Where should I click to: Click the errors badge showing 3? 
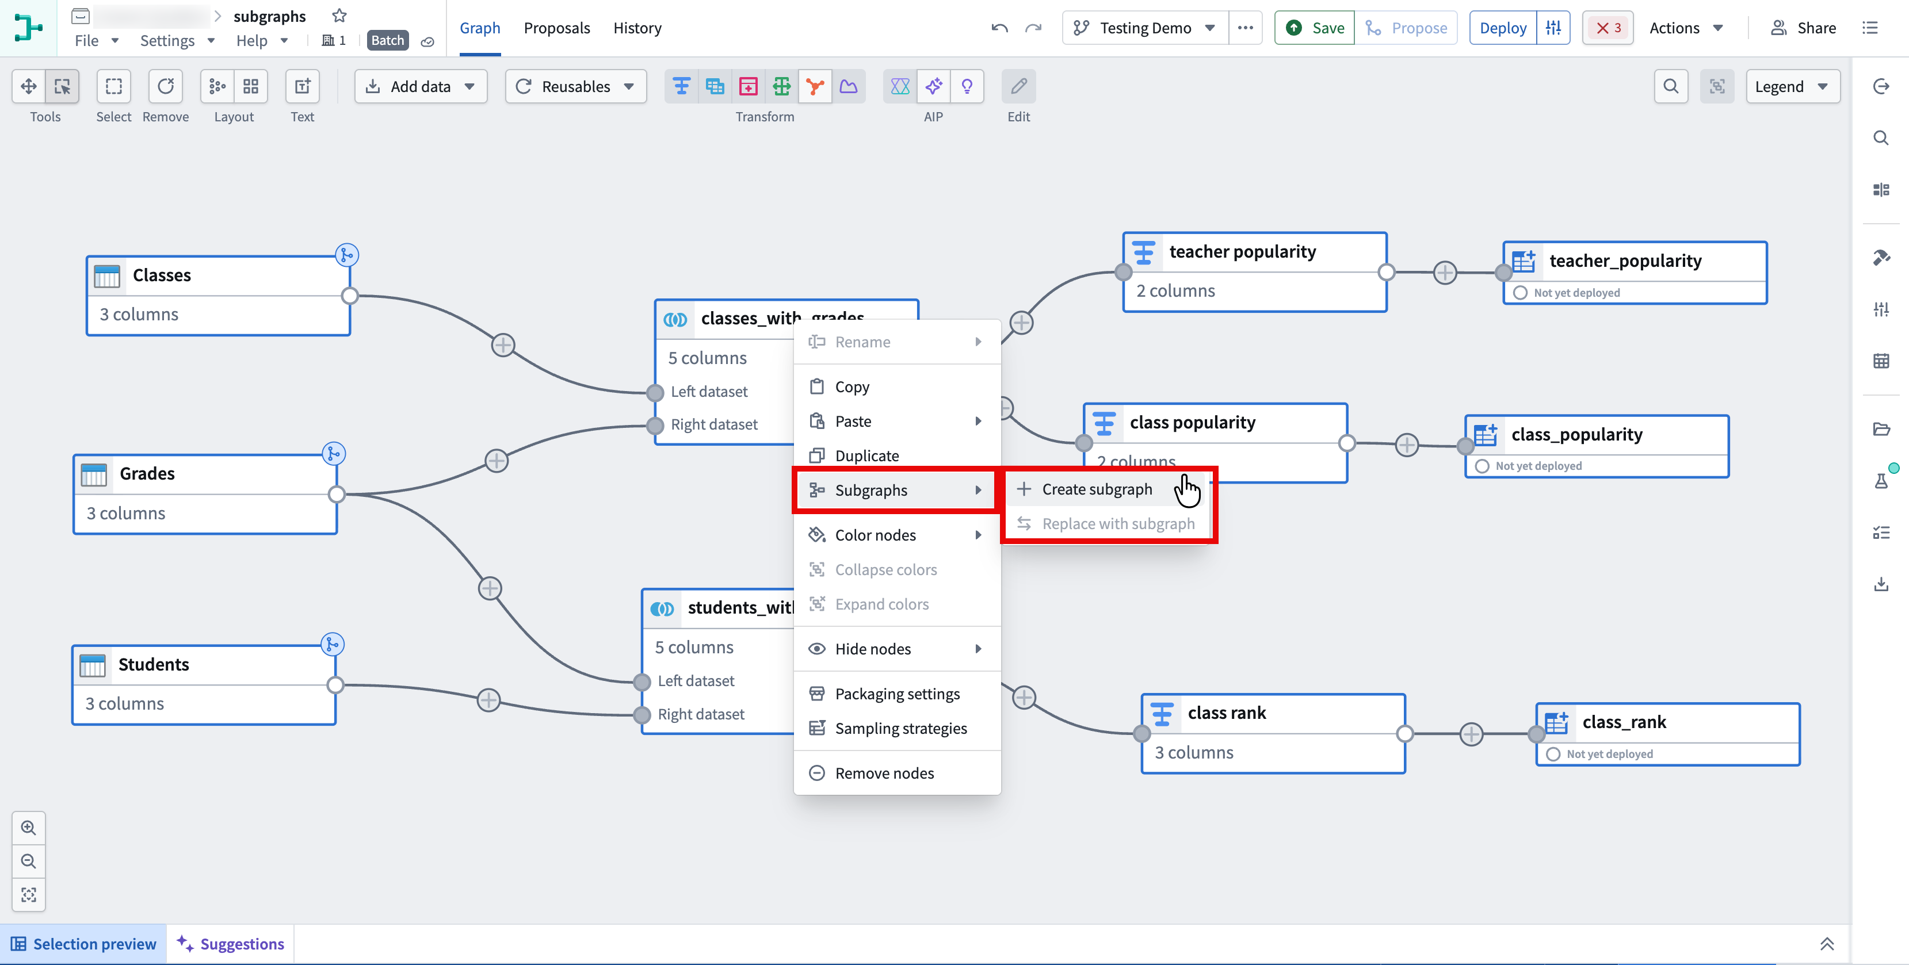tap(1608, 28)
